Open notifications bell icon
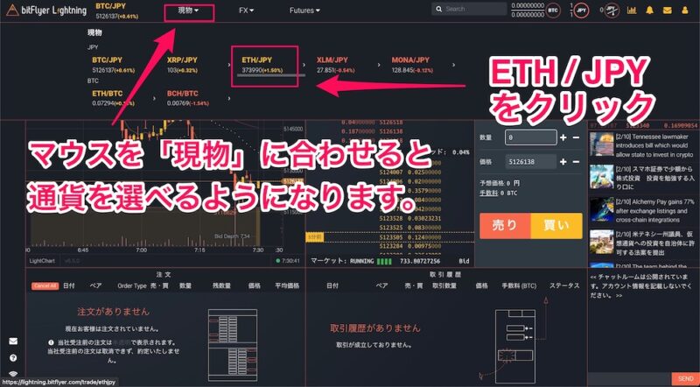700x387 pixels. (x=649, y=11)
